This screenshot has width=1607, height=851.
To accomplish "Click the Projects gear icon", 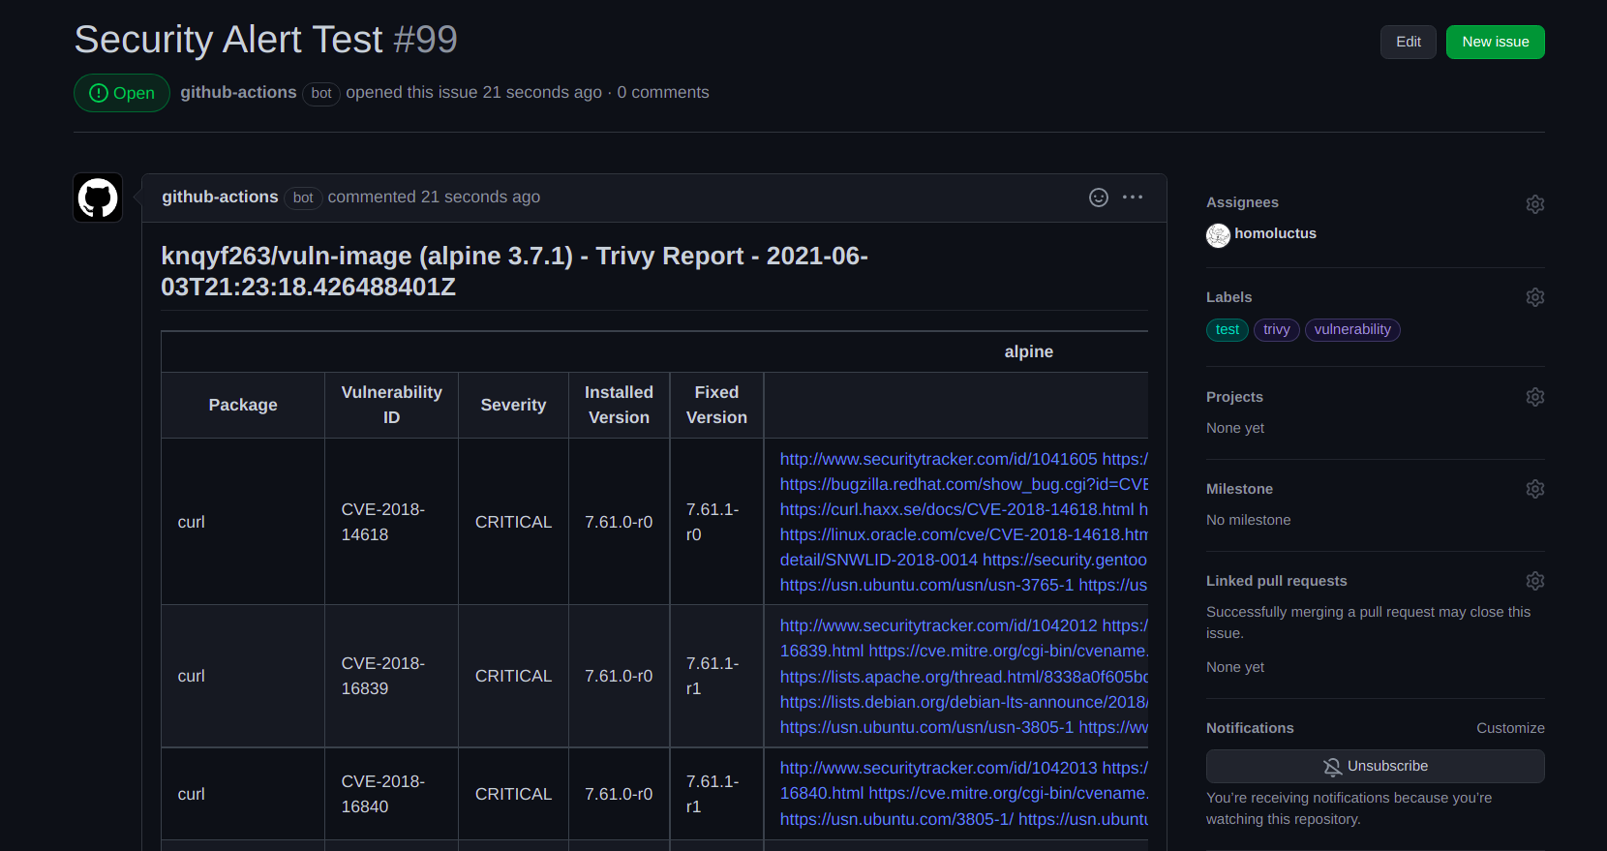I will [x=1535, y=397].
